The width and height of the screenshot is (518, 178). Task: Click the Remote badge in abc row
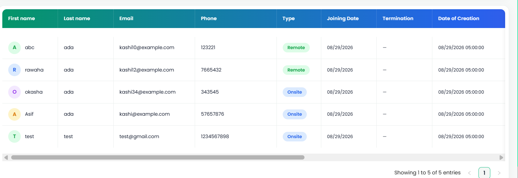296,47
